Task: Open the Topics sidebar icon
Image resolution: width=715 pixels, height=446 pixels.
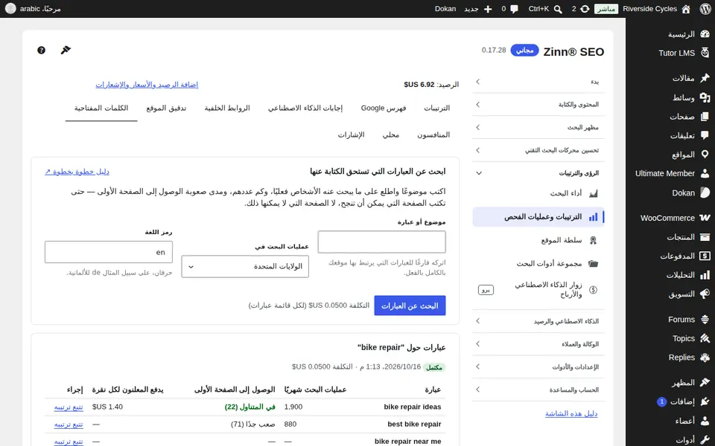Action: click(705, 338)
